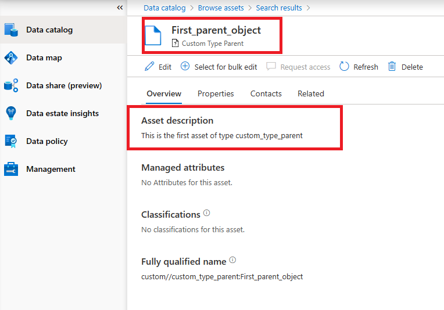The height and width of the screenshot is (310, 444).
Task: Choose Select for bulk edit
Action: coord(219,67)
